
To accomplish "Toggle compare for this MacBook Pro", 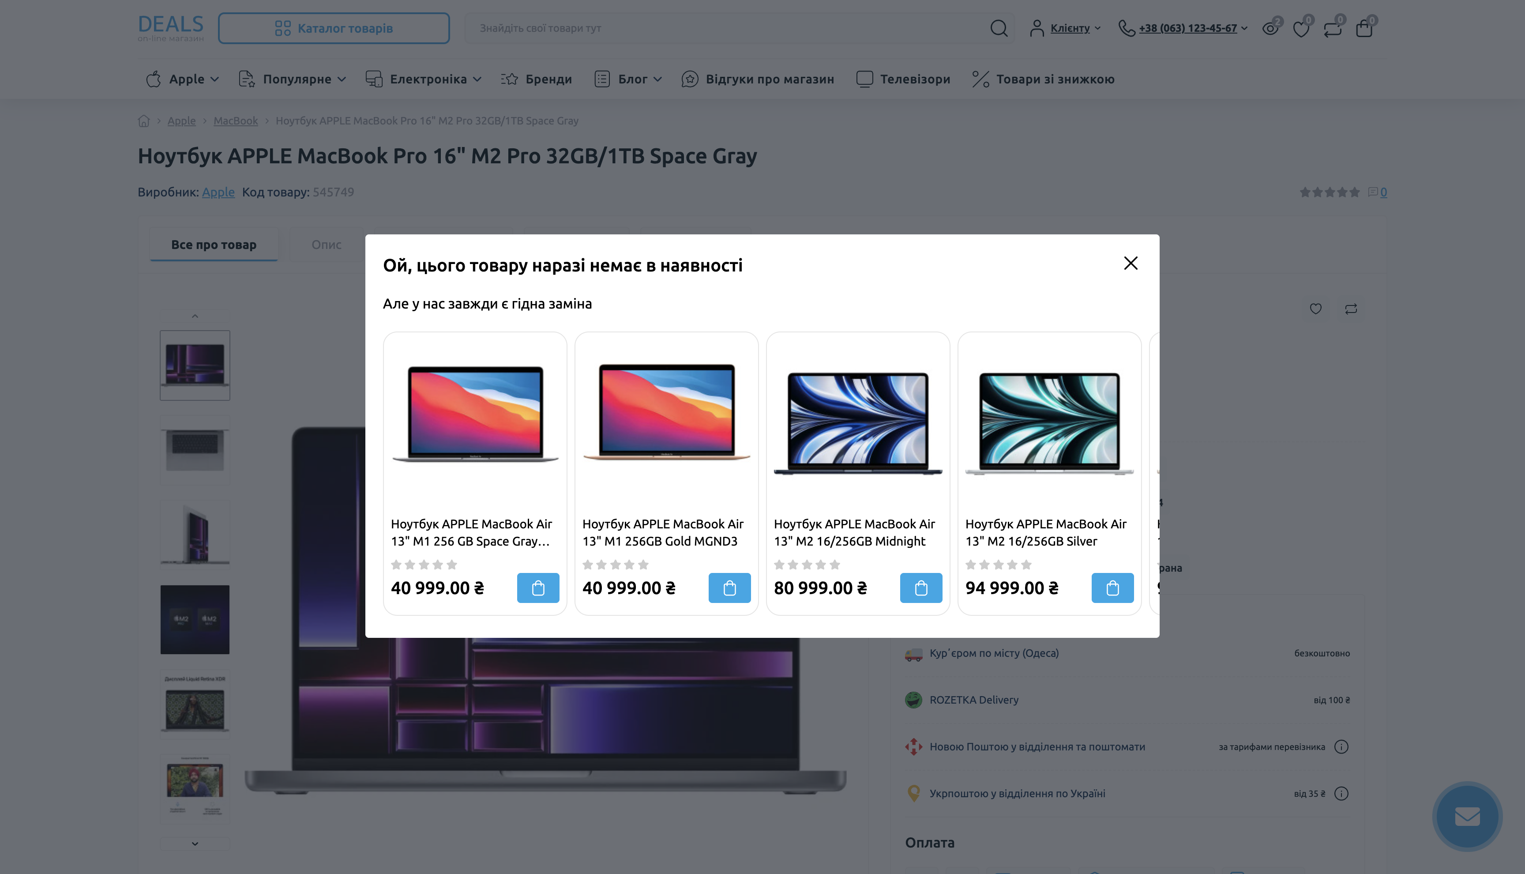I will pos(1350,309).
